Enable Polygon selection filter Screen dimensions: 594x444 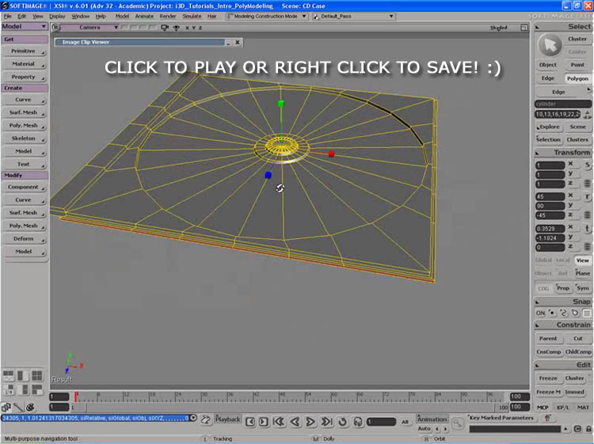[x=577, y=78]
